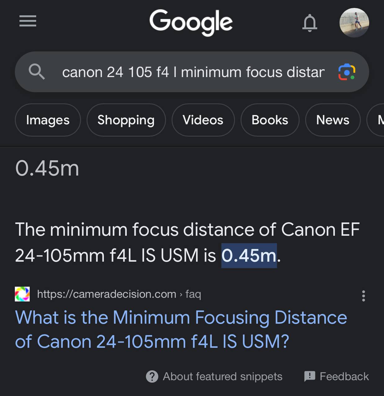Open About featured snippets link
Viewport: 384px width, 396px height.
223,377
